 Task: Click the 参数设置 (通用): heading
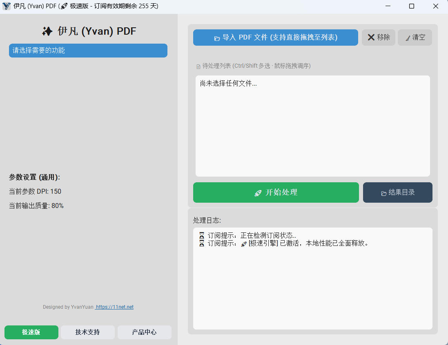click(34, 177)
